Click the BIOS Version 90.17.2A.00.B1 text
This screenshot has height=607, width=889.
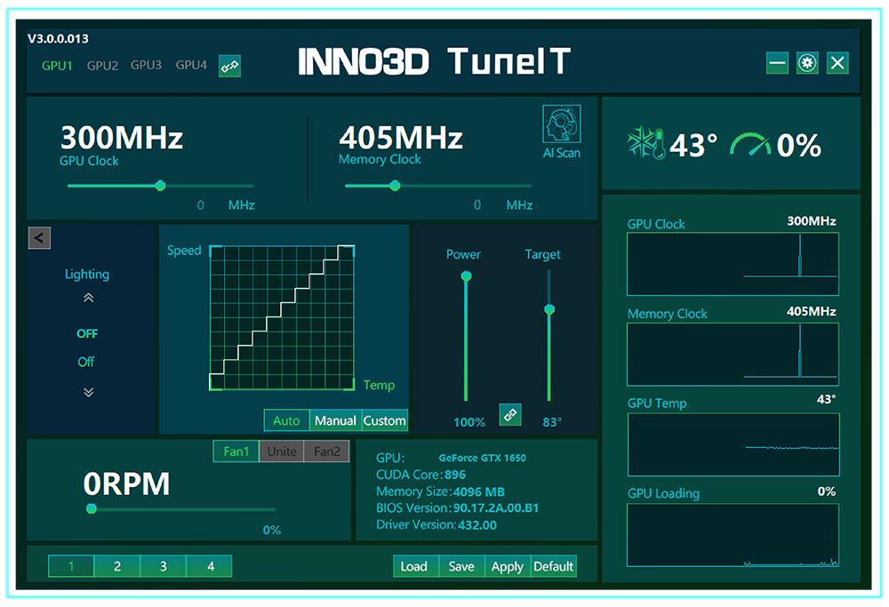(x=457, y=507)
